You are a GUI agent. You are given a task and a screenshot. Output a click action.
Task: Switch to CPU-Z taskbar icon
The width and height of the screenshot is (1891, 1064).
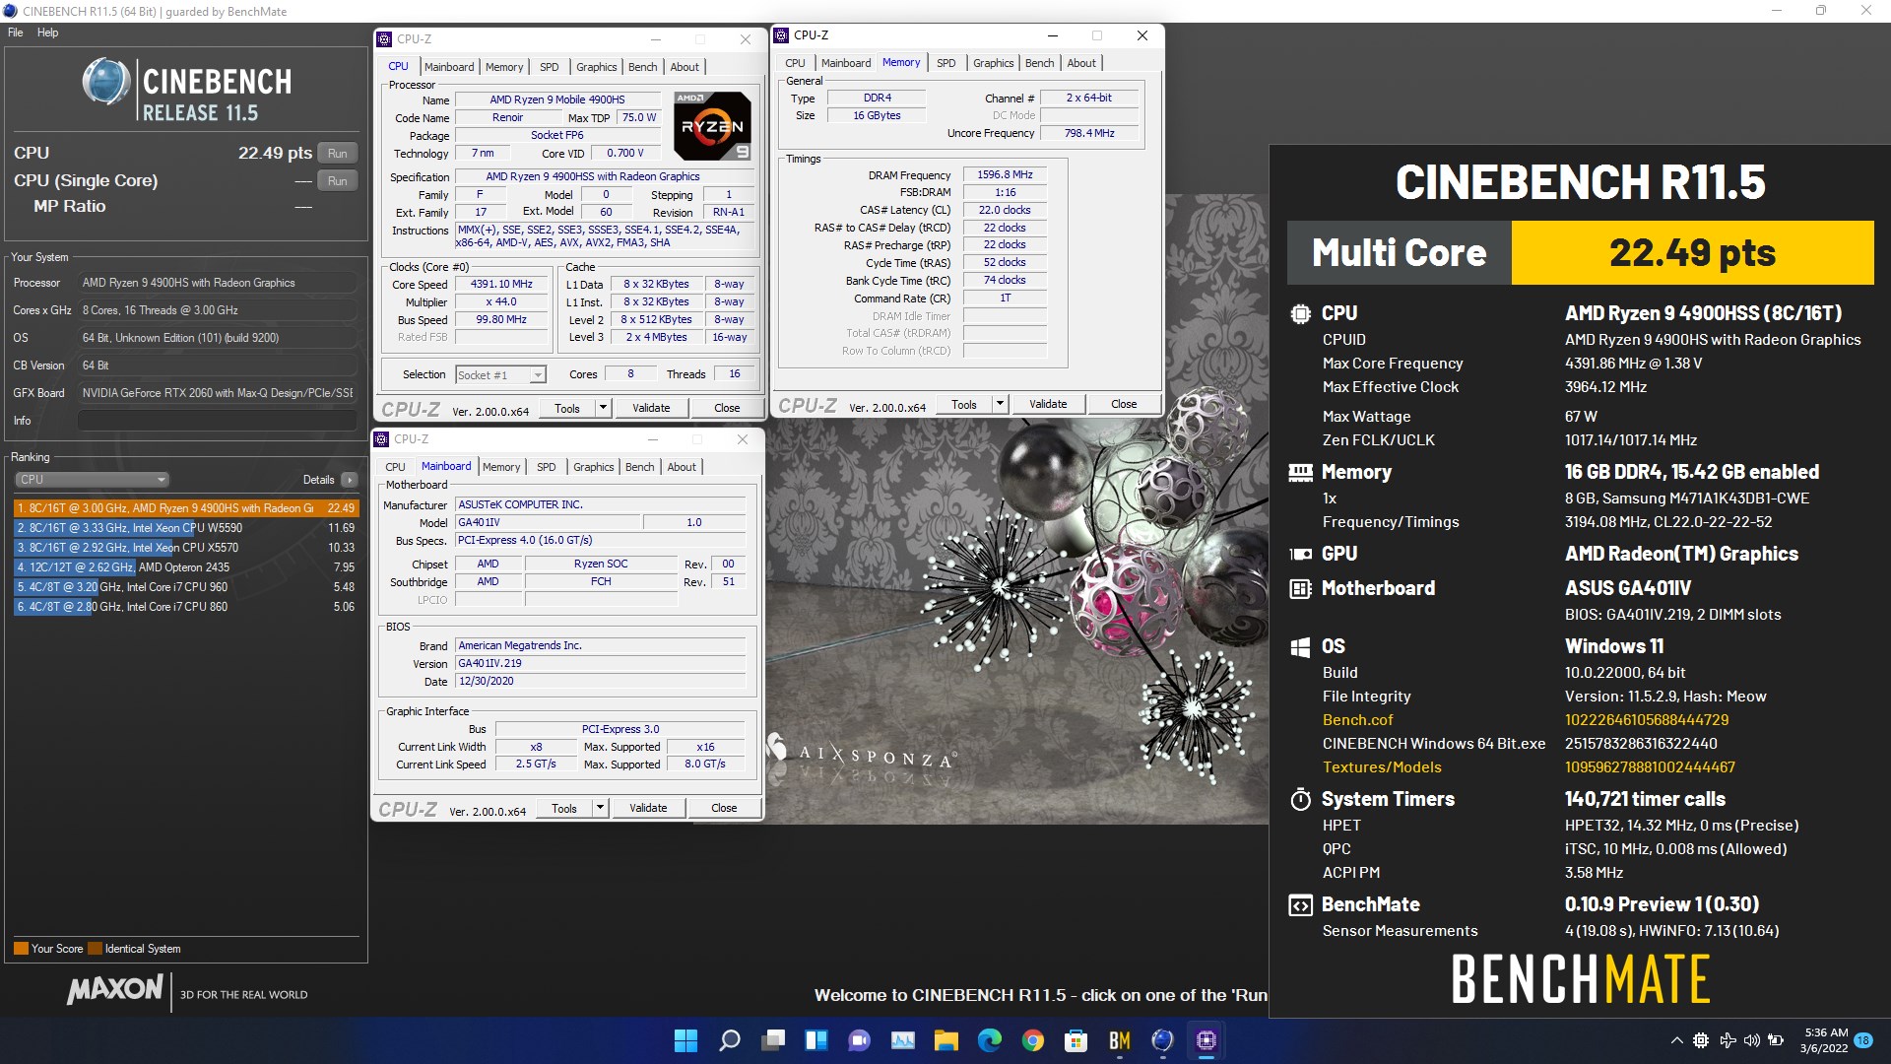click(x=1206, y=1040)
